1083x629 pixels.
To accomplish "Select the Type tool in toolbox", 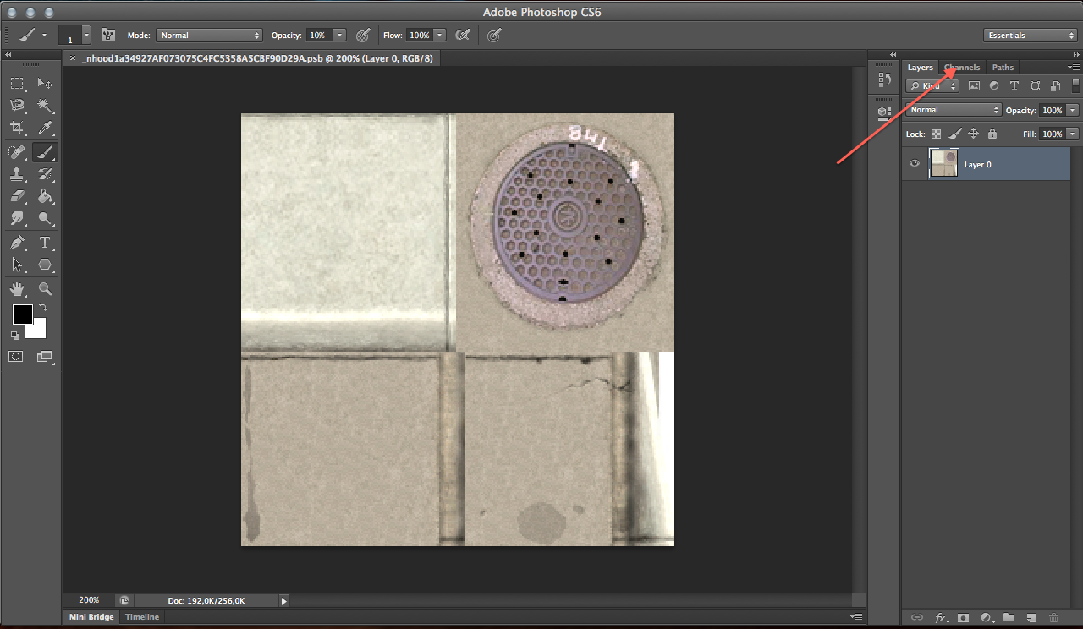I will pyautogui.click(x=45, y=243).
